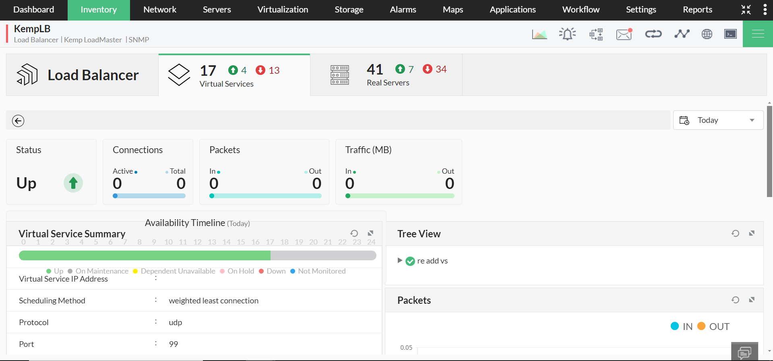Click the Virtualization navigation link
The width and height of the screenshot is (773, 361).
click(283, 10)
